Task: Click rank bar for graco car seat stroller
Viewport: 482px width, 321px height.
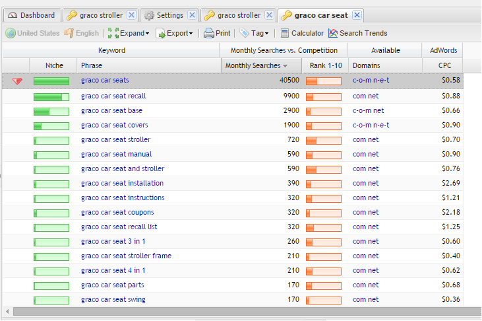Action: 324,141
